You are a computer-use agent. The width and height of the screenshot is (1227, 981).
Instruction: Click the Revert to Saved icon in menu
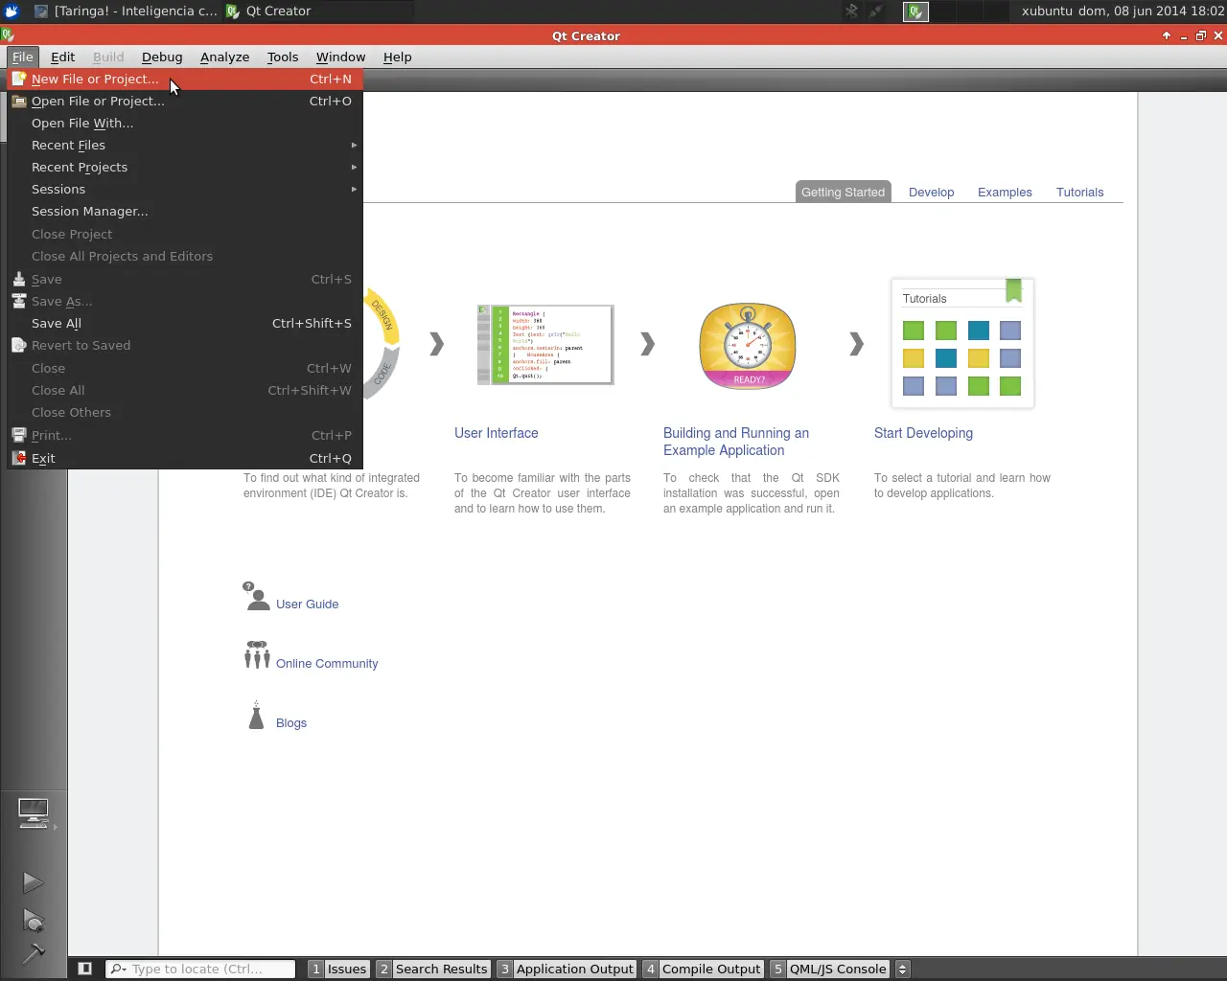click(x=18, y=345)
